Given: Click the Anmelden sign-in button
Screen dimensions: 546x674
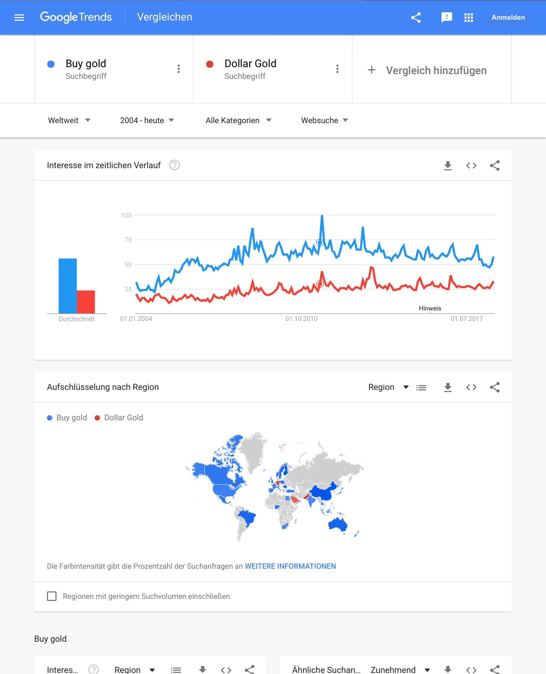Looking at the screenshot, I should [x=508, y=18].
